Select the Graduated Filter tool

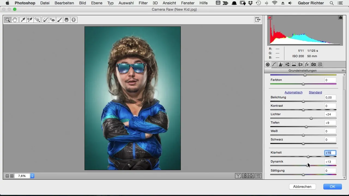[x=66, y=20]
